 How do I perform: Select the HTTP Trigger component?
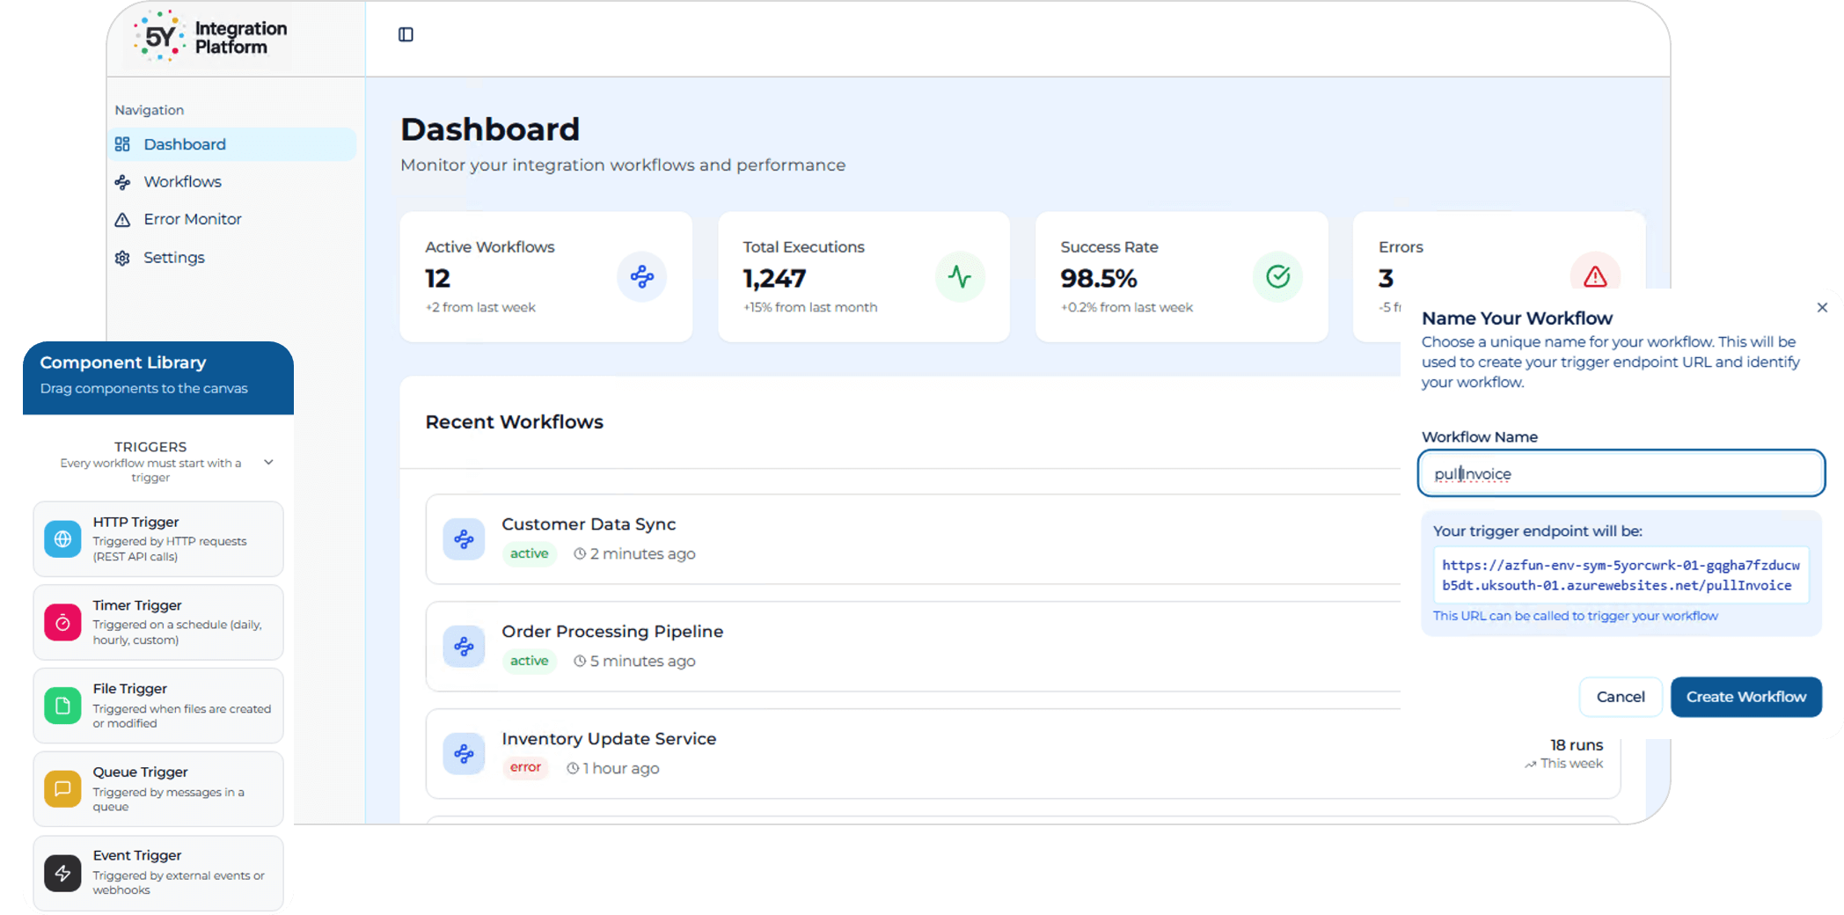pos(158,539)
